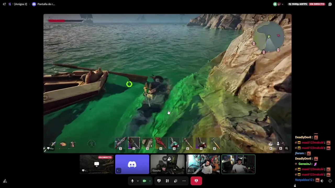
Task: Click the pirate avatar among stream viewers
Action: point(279,4)
